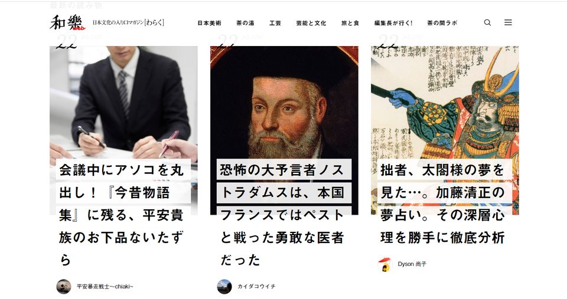Click Dyson 尚子 author avatar icon
The height and width of the screenshot is (299, 567).
click(384, 264)
